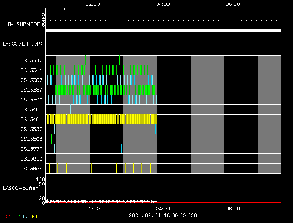The image size is (293, 223).
Task: Click the C3 legend entry
Action: [x=26, y=217]
